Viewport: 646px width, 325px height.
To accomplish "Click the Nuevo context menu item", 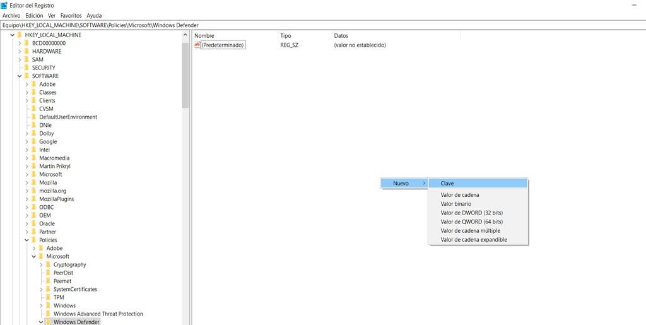I will point(404,183).
